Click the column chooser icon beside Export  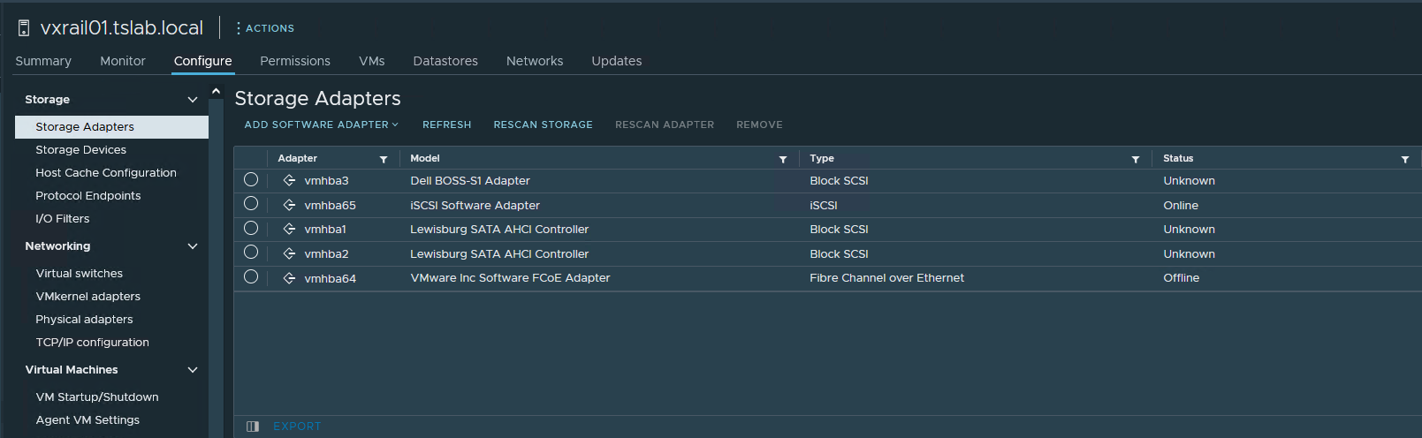[253, 427]
